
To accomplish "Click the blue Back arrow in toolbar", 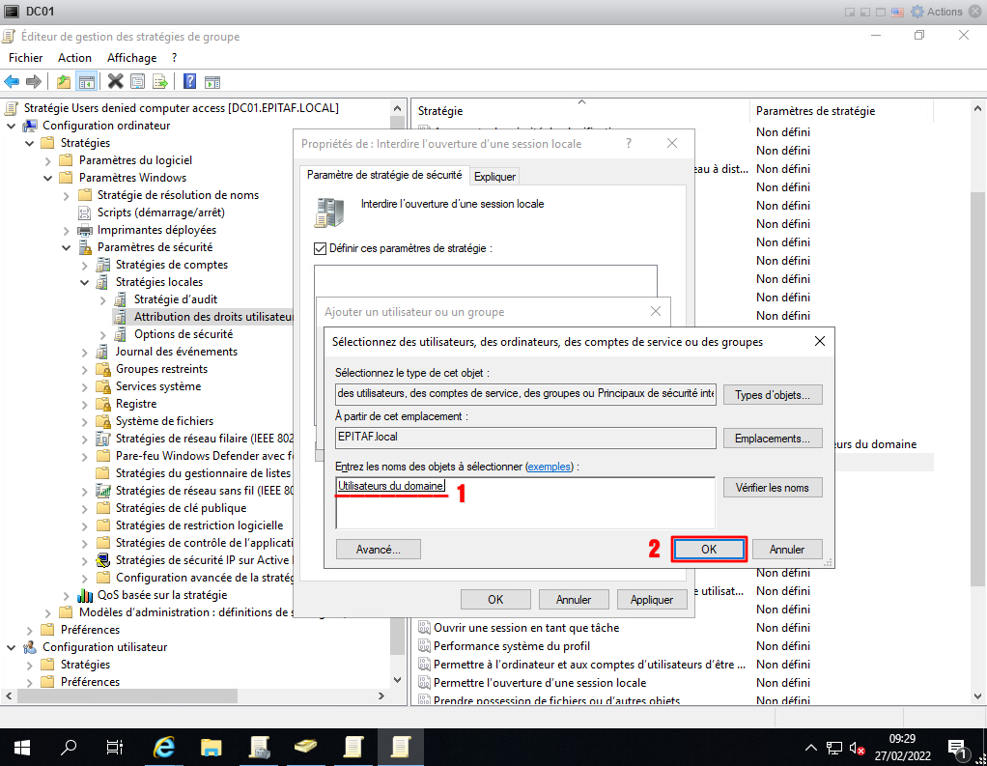I will (13, 81).
